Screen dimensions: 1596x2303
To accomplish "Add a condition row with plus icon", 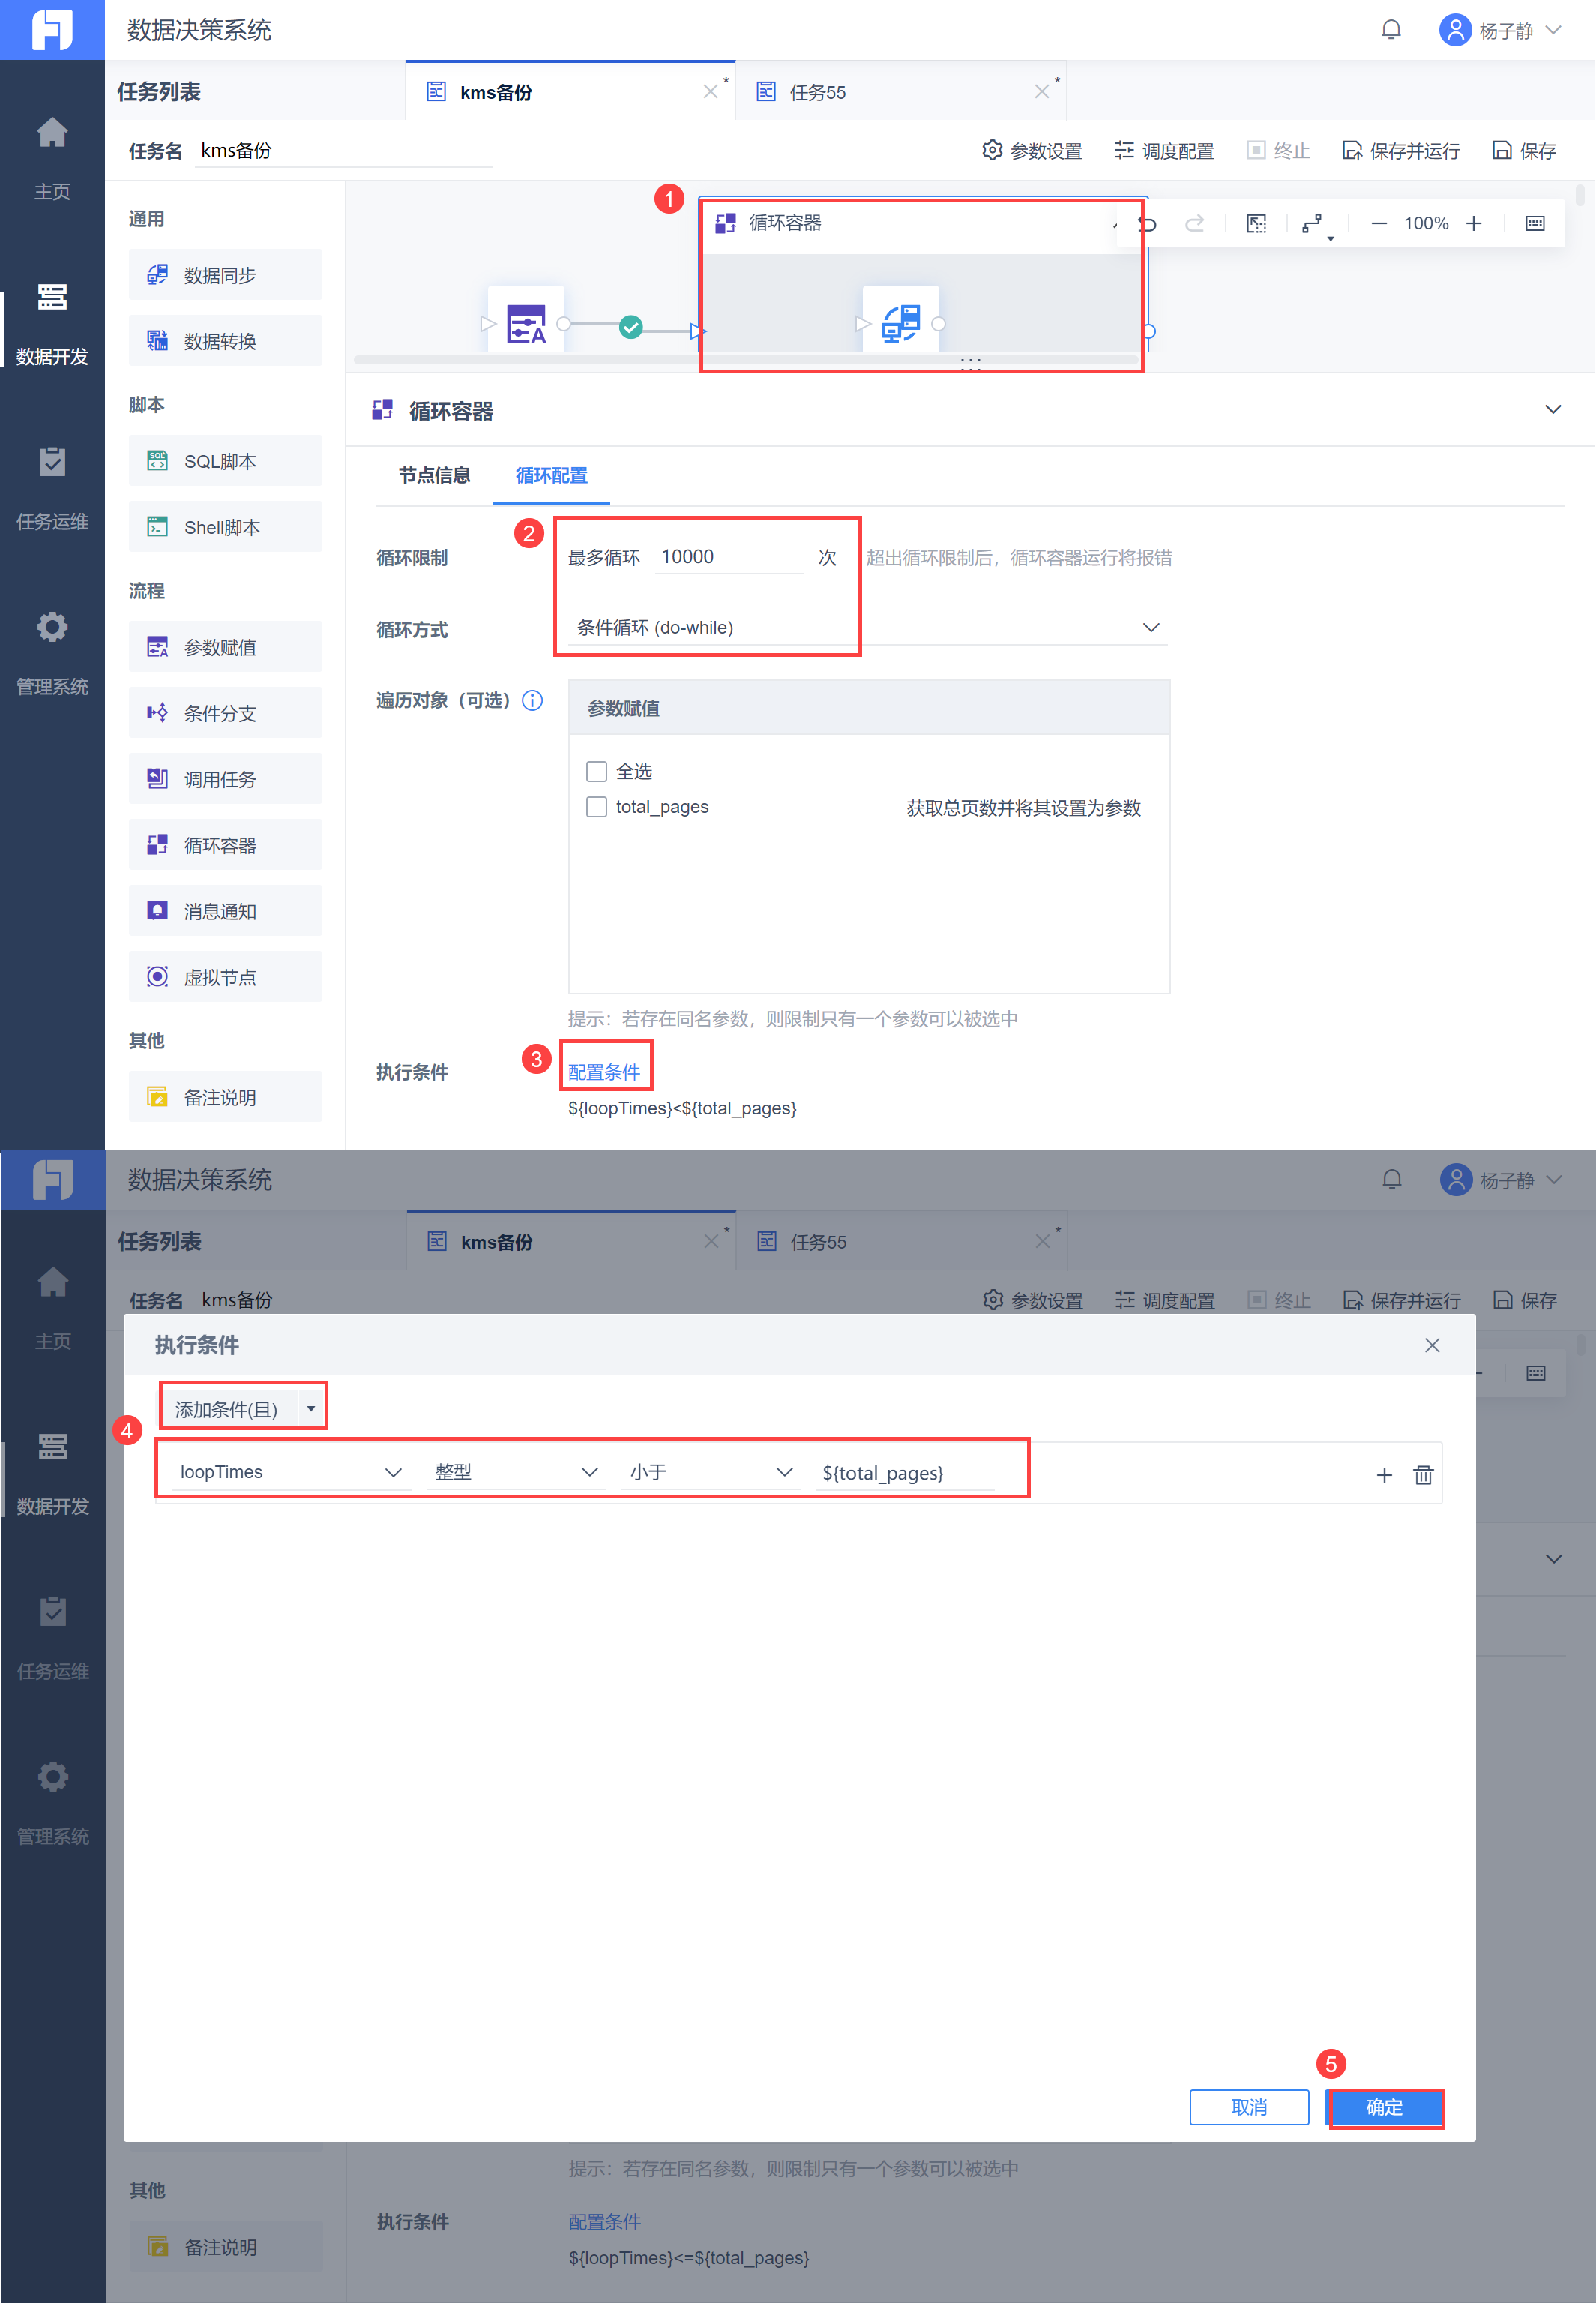I will 1384,1474.
